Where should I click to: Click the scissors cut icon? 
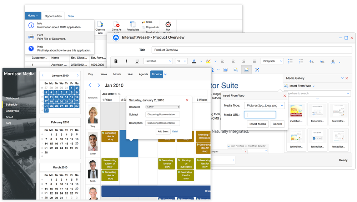pyautogui.click(x=333, y=61)
